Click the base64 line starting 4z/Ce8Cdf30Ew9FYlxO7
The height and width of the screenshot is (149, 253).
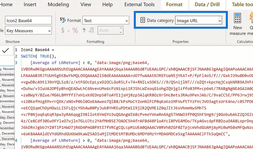coord(137,121)
